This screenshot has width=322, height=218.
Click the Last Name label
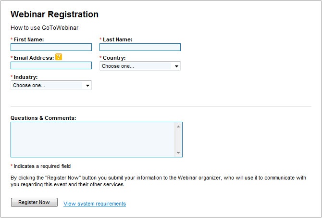[x=117, y=39]
